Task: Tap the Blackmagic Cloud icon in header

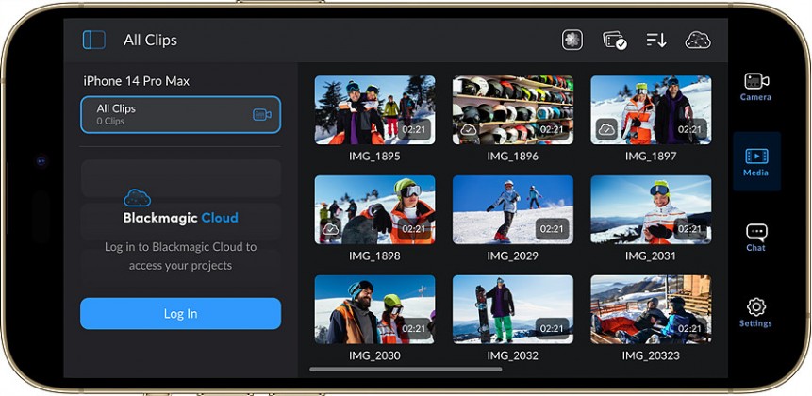Action: pyautogui.click(x=698, y=40)
